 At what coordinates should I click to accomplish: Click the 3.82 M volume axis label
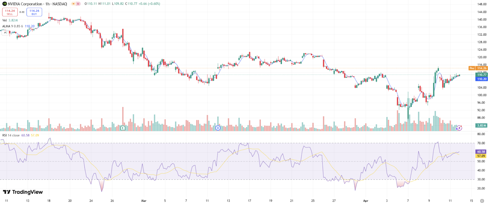click(482, 125)
